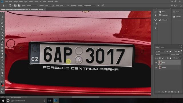Select the Layers tab
The width and height of the screenshot is (183, 103).
click(x=157, y=48)
